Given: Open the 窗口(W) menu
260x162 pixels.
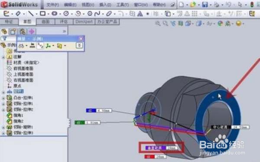Looking at the screenshot, I should pos(140,5).
